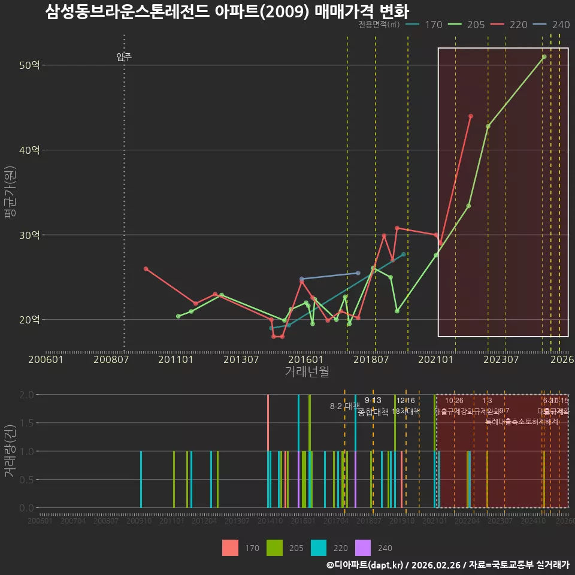Click the 40억 y-axis label
The image size is (575, 575).
29,150
